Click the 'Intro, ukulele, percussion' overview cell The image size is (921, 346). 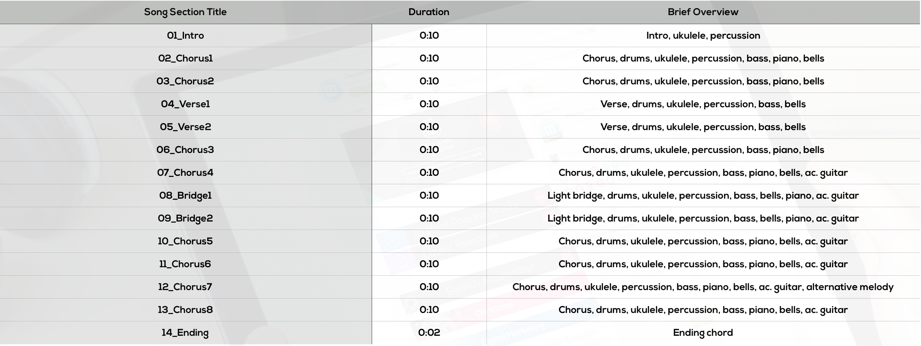(x=703, y=36)
